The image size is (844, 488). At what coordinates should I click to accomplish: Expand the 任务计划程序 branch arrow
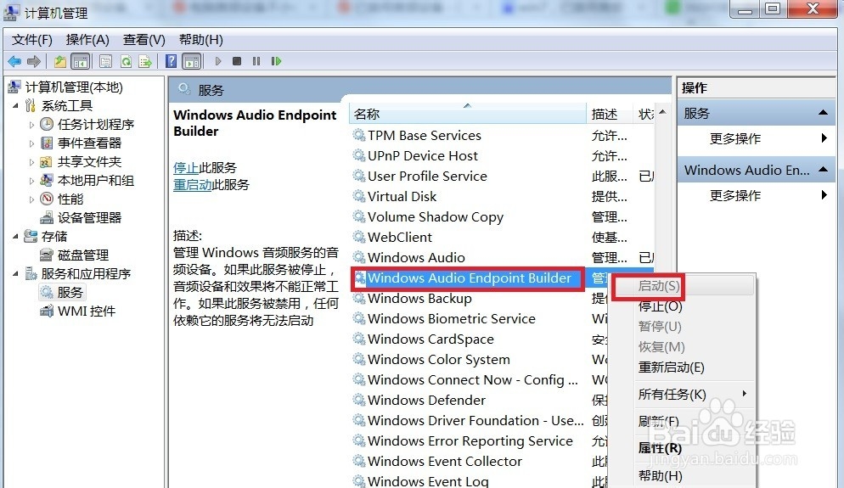point(31,125)
